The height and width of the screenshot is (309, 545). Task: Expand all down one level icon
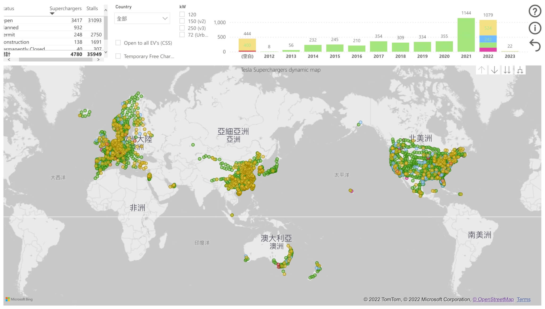coord(520,70)
